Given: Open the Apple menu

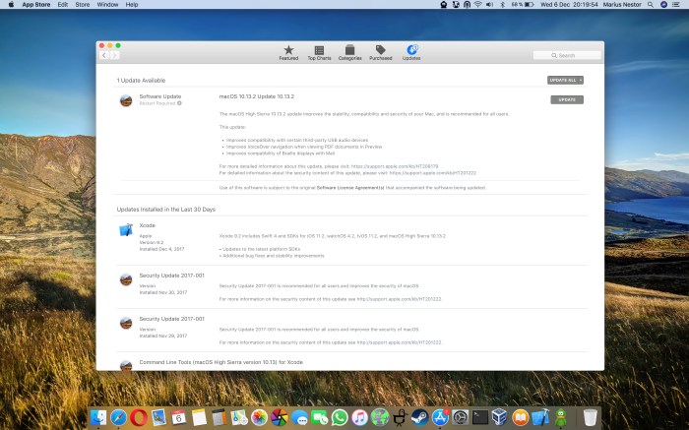Looking at the screenshot, I should pyautogui.click(x=11, y=4).
